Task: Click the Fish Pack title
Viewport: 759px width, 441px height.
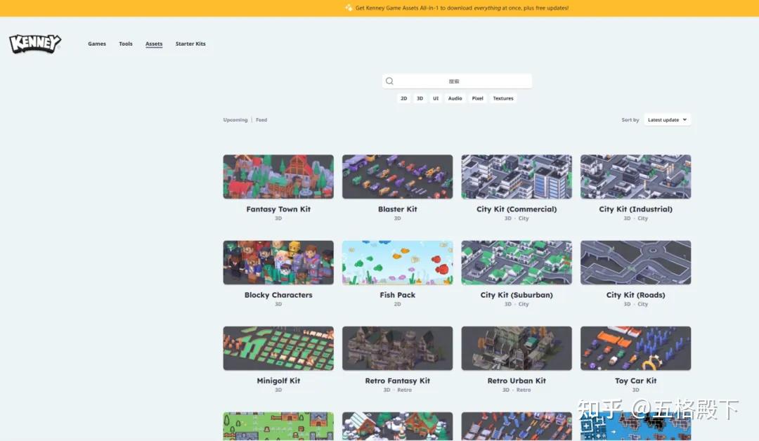Action: coord(397,295)
